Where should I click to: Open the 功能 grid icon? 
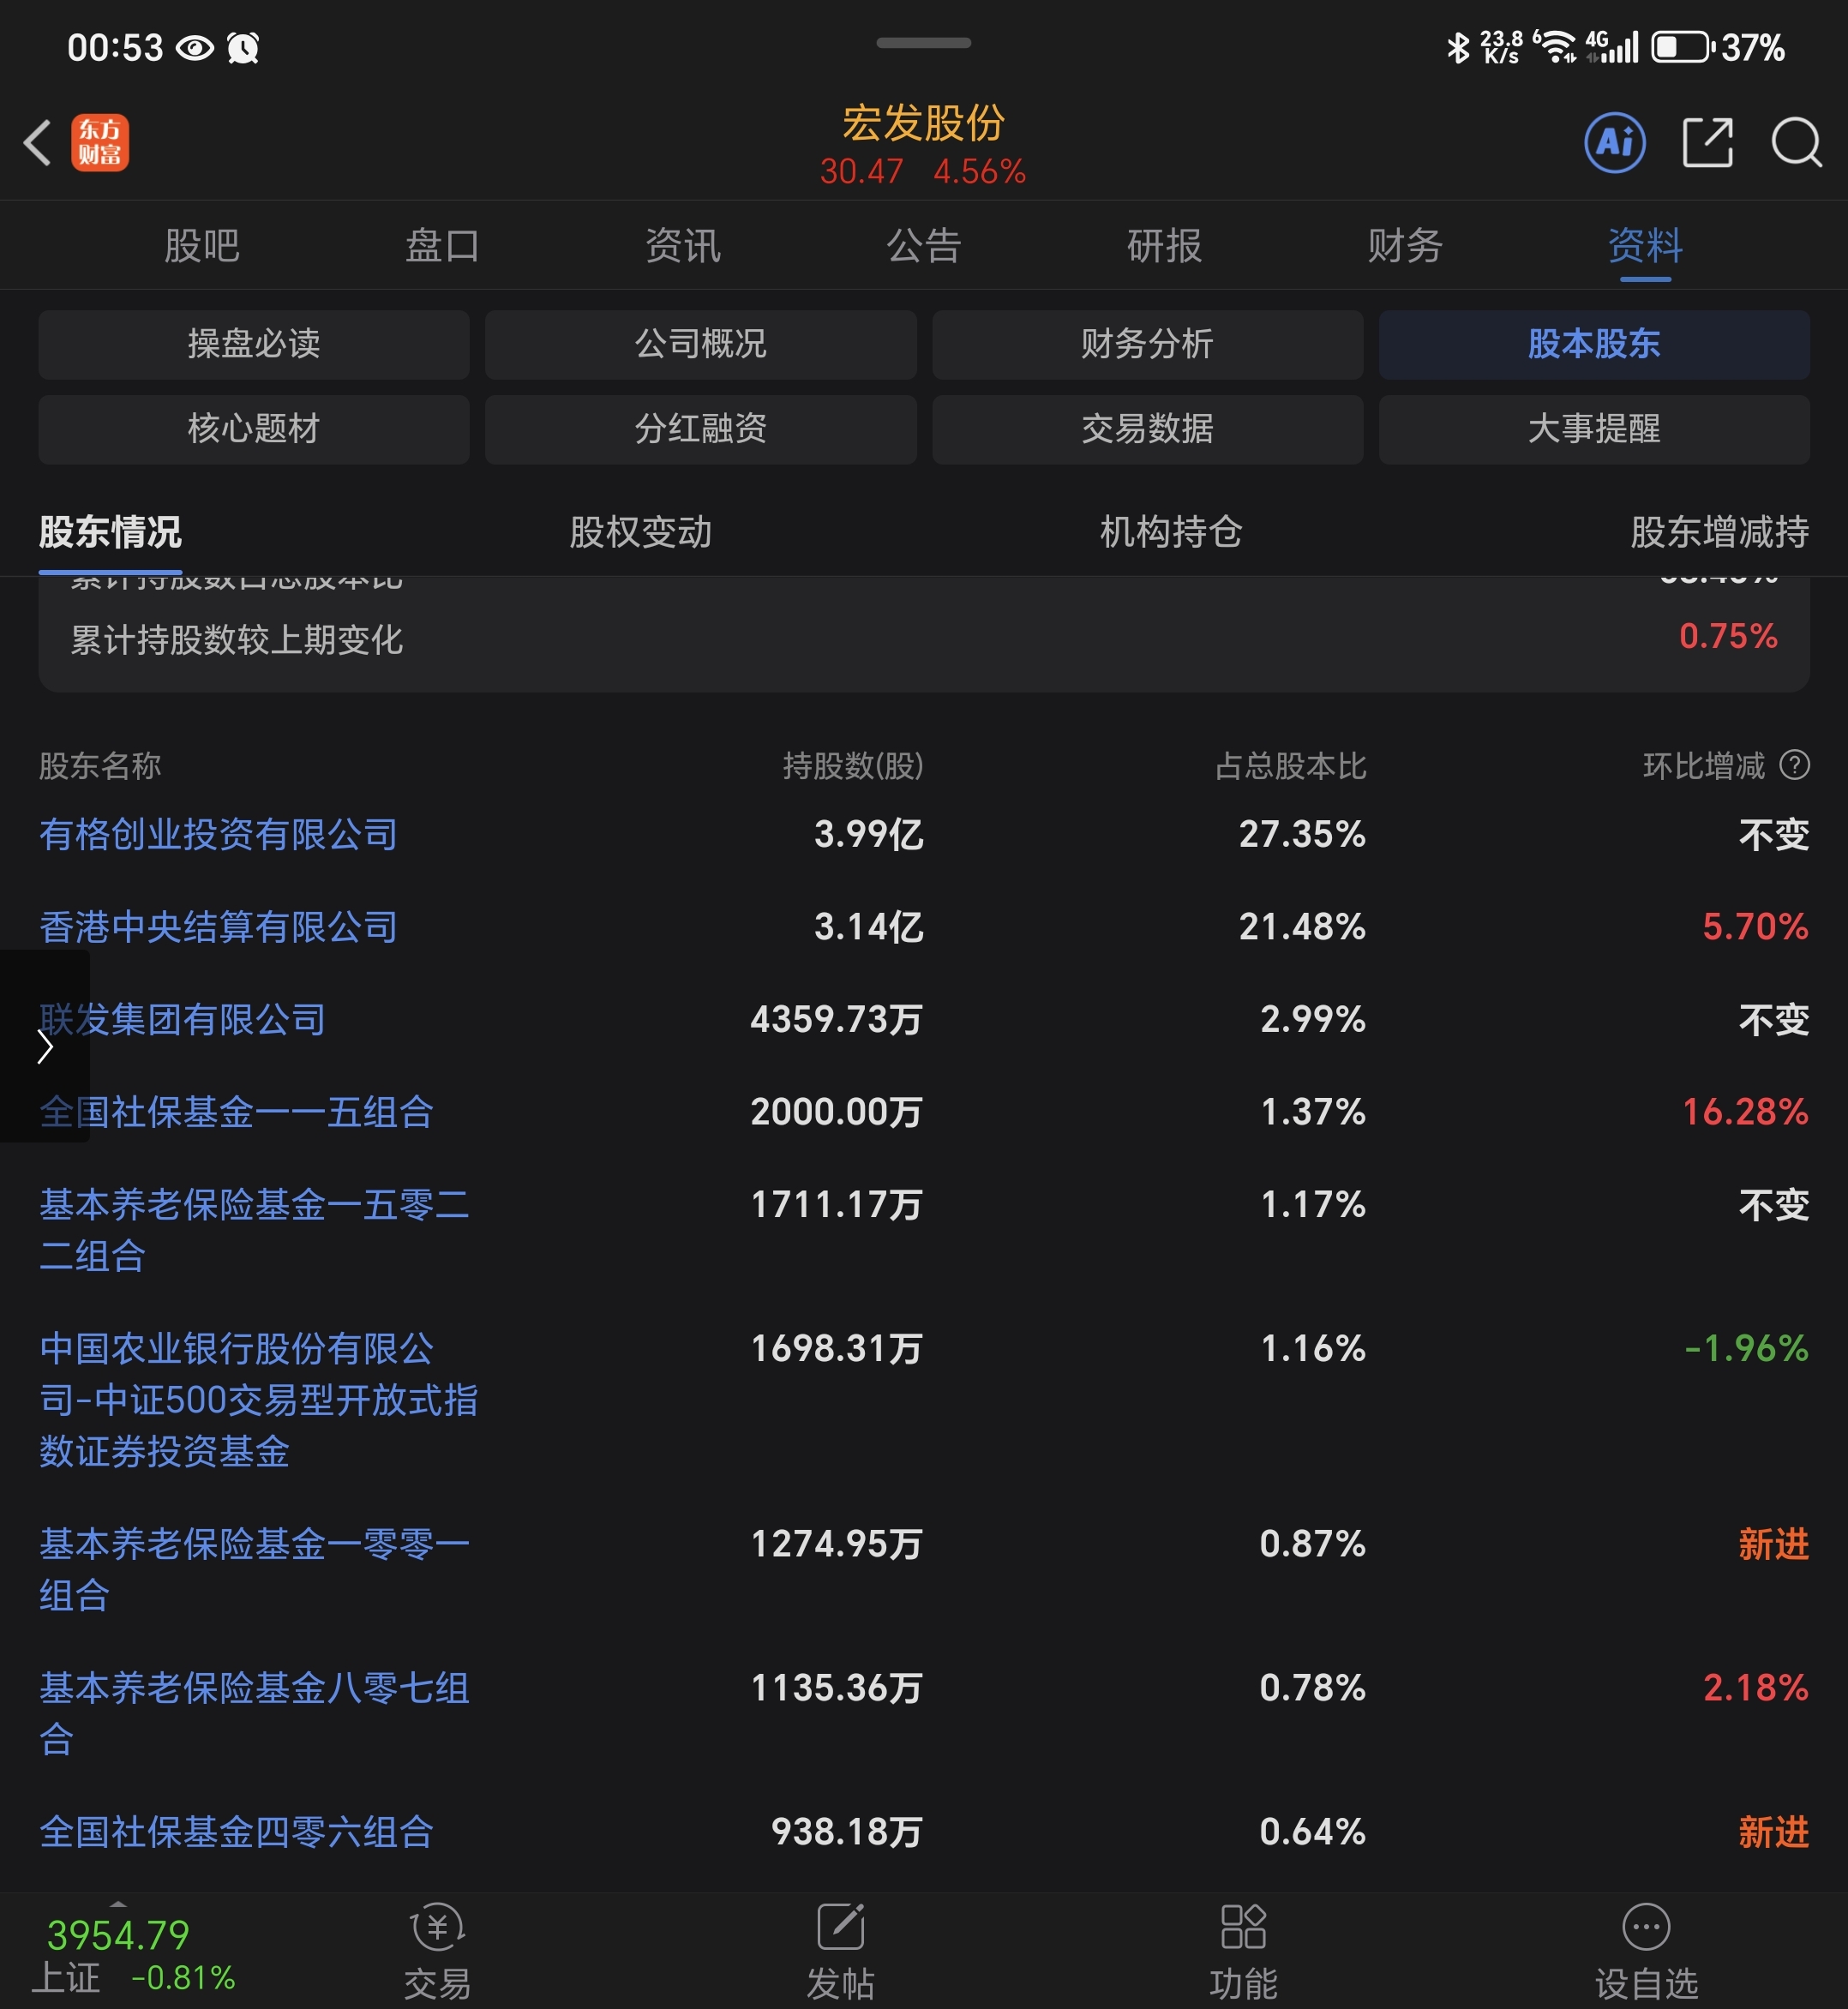point(1243,1927)
